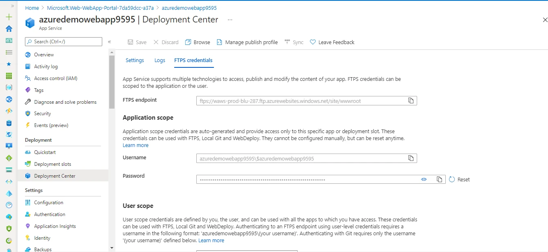Image resolution: width=548 pixels, height=252 pixels.
Task: Click Learn more under Application scope
Action: pos(135,145)
